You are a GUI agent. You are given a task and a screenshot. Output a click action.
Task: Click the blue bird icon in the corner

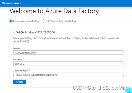[129, 90]
